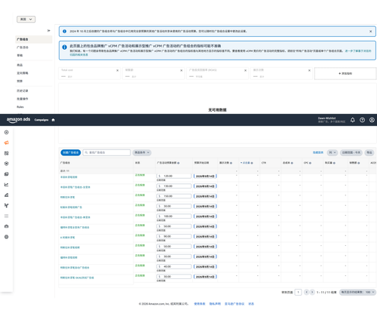377x310 pixels.
Task: Click the page number field showing 1
Action: tap(298, 292)
